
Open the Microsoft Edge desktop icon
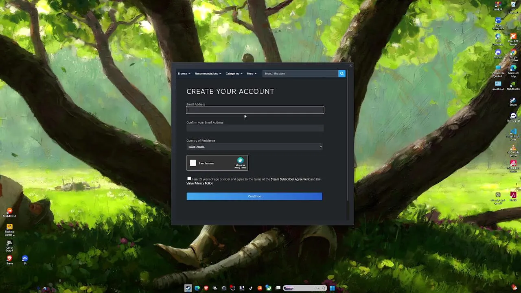point(513,71)
